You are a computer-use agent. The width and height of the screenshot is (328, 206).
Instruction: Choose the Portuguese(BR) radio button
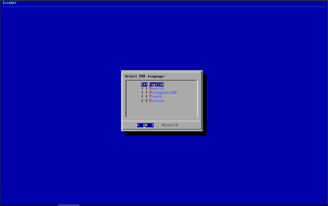click(144, 92)
